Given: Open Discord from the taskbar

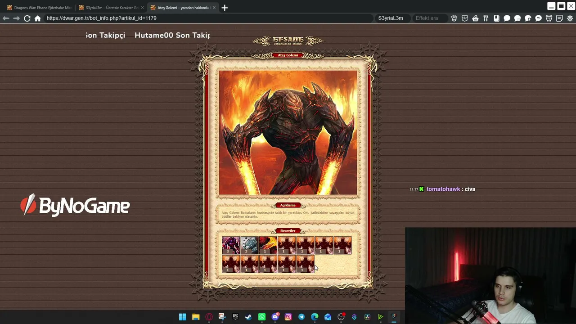Looking at the screenshot, I should [275, 317].
